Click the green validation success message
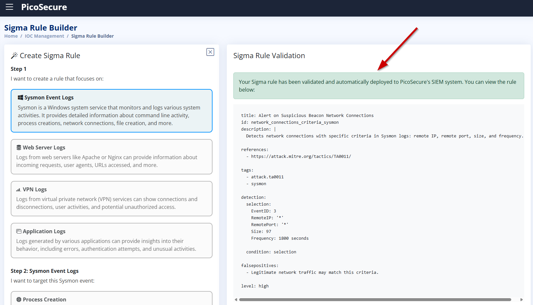The width and height of the screenshot is (533, 305). 379,86
